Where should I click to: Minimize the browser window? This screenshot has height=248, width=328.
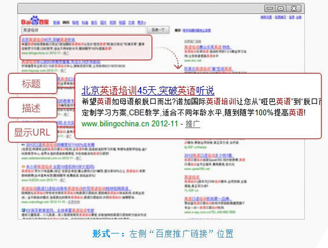point(270,8)
